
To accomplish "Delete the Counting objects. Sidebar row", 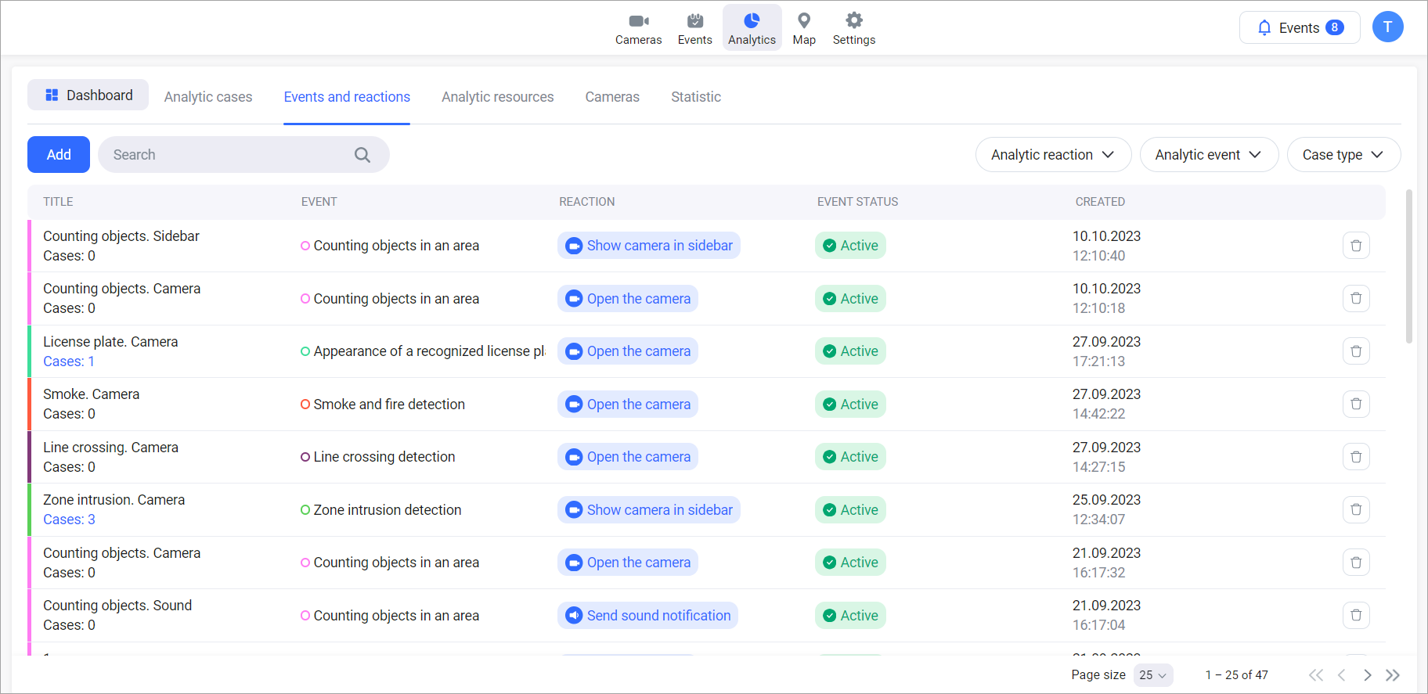I will tap(1356, 246).
